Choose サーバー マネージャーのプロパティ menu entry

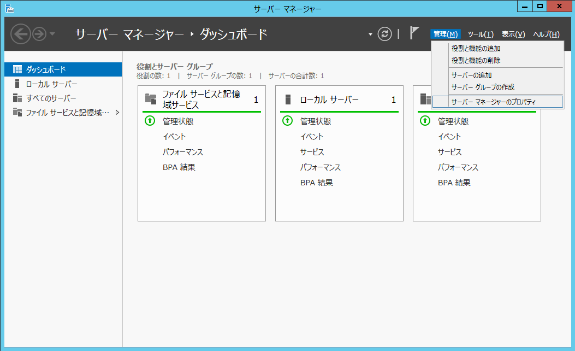click(494, 102)
